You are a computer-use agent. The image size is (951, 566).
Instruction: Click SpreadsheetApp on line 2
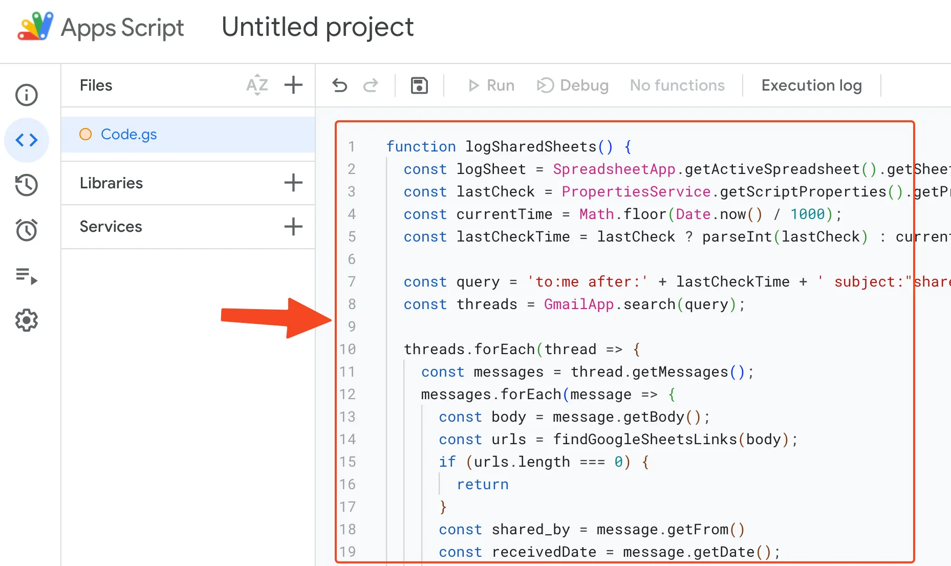pos(614,169)
